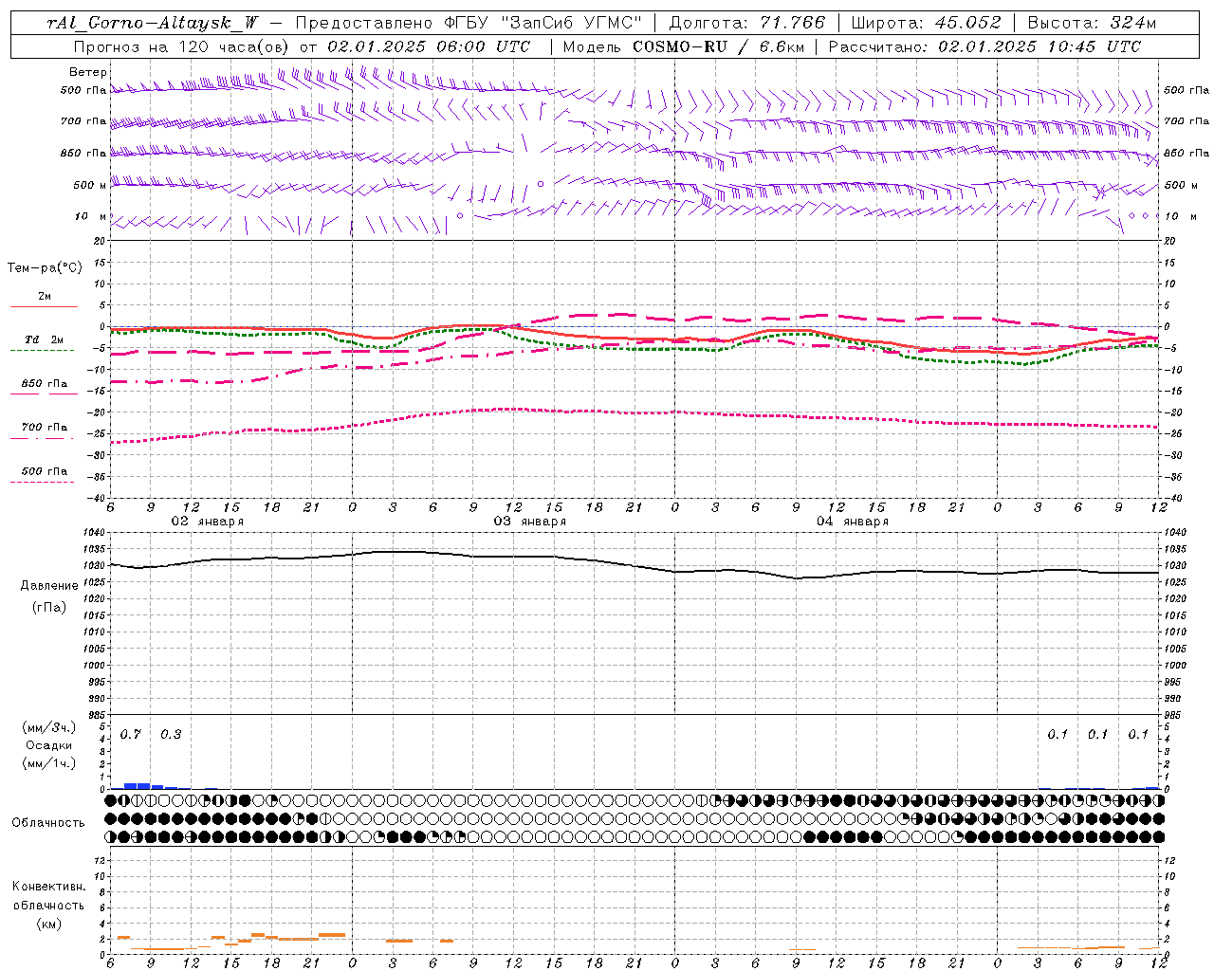Screen dimensions: 1214x971
Task: Click the Давление pressure panel label
Action: point(49,586)
